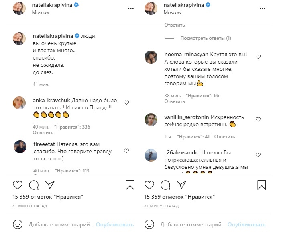The height and width of the screenshot is (234, 281).
Task: Save the post with left bookmark icon
Action: [x=130, y=185]
